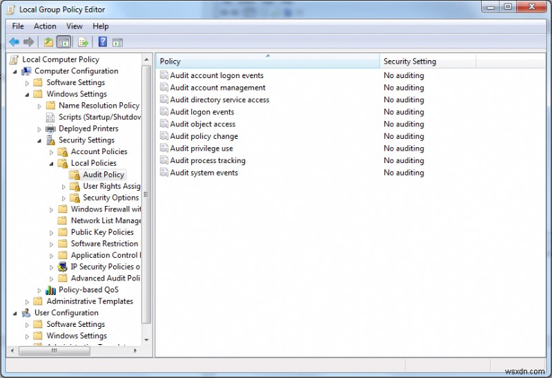Click the Export List toolbar icon
The height and width of the screenshot is (378, 552).
(x=83, y=43)
